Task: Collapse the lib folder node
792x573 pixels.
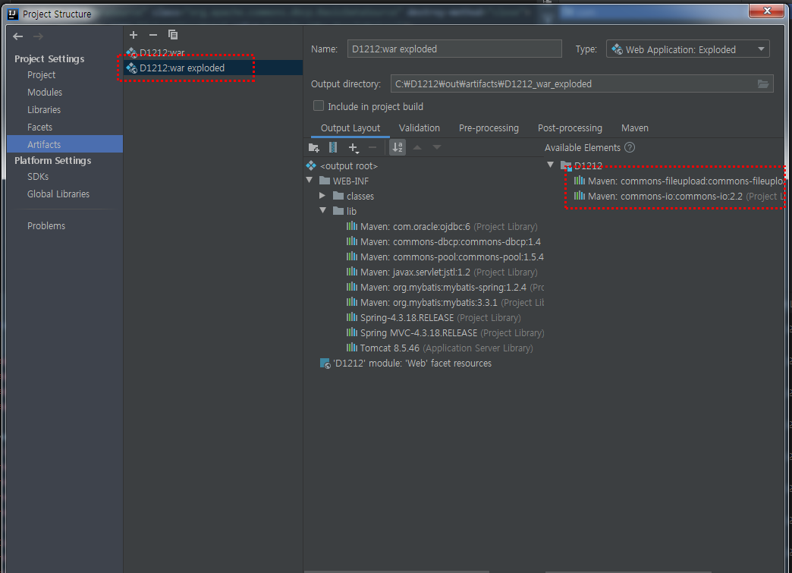Action: pos(322,210)
